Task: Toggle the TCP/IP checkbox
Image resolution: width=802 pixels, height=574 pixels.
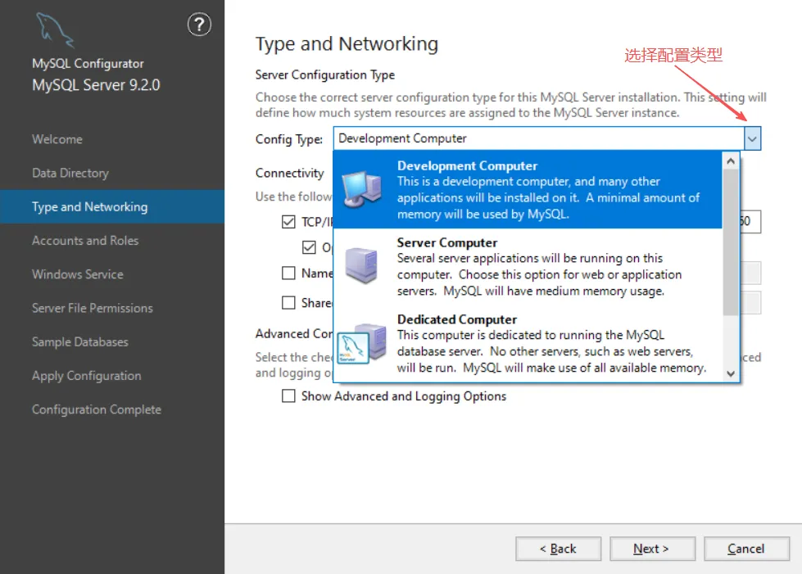Action: [288, 221]
